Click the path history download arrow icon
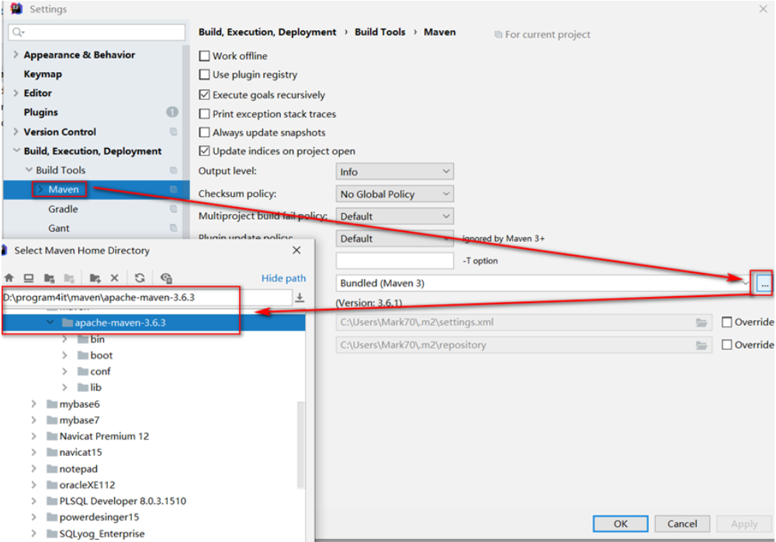 tap(300, 297)
